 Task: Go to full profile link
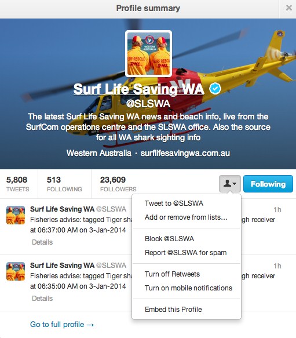pos(62,324)
